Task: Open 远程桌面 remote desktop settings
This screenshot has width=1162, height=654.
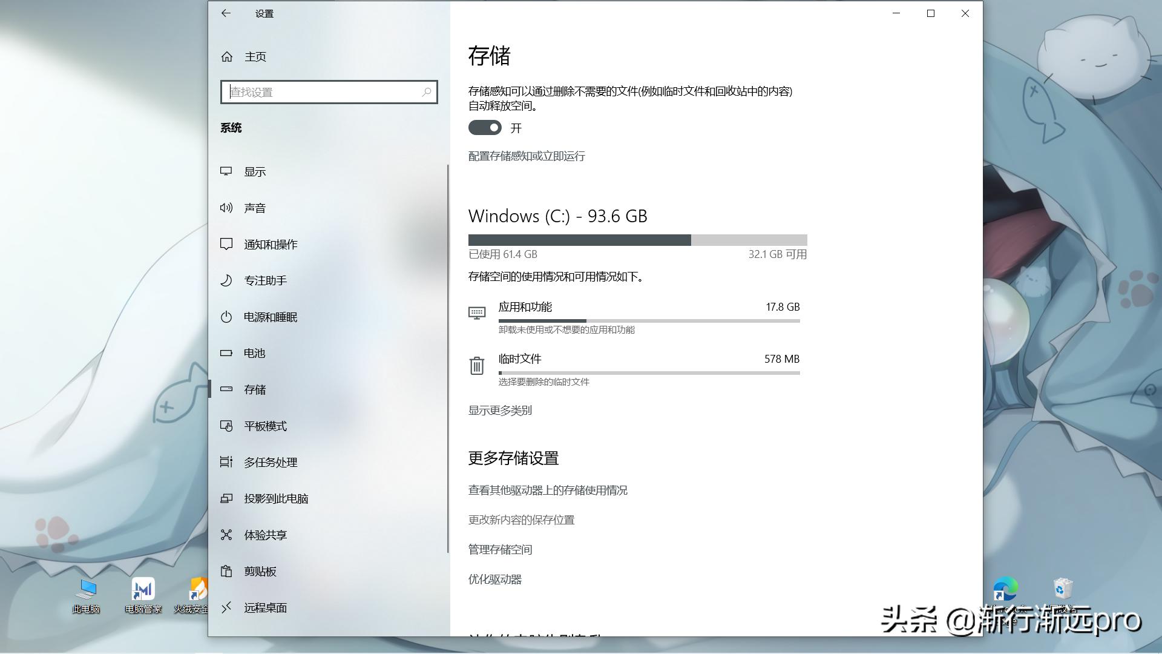Action: click(265, 607)
